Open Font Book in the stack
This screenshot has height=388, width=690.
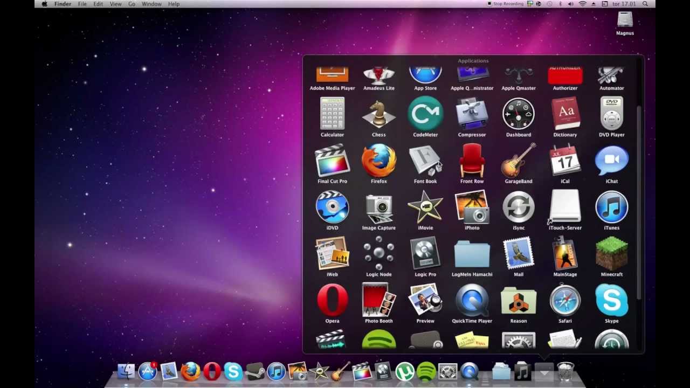point(425,161)
